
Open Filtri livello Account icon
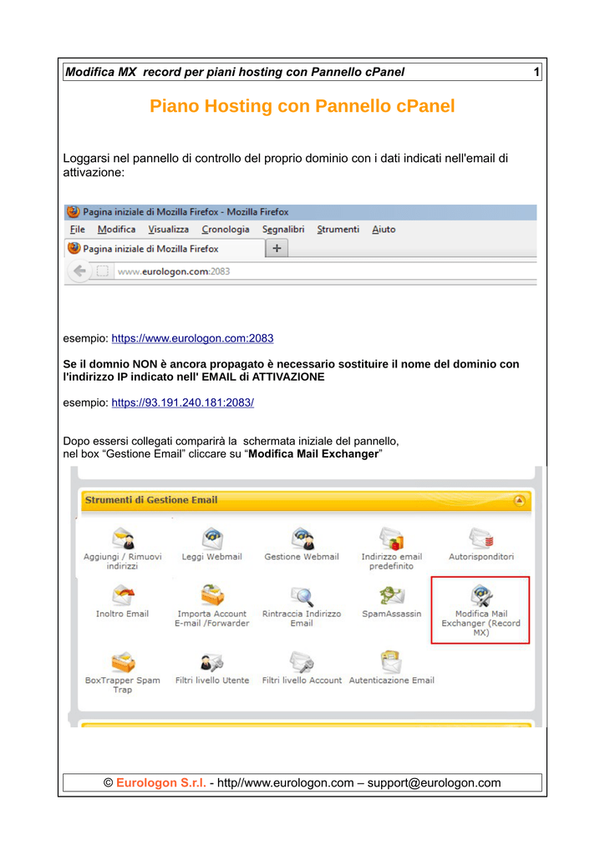302,662
